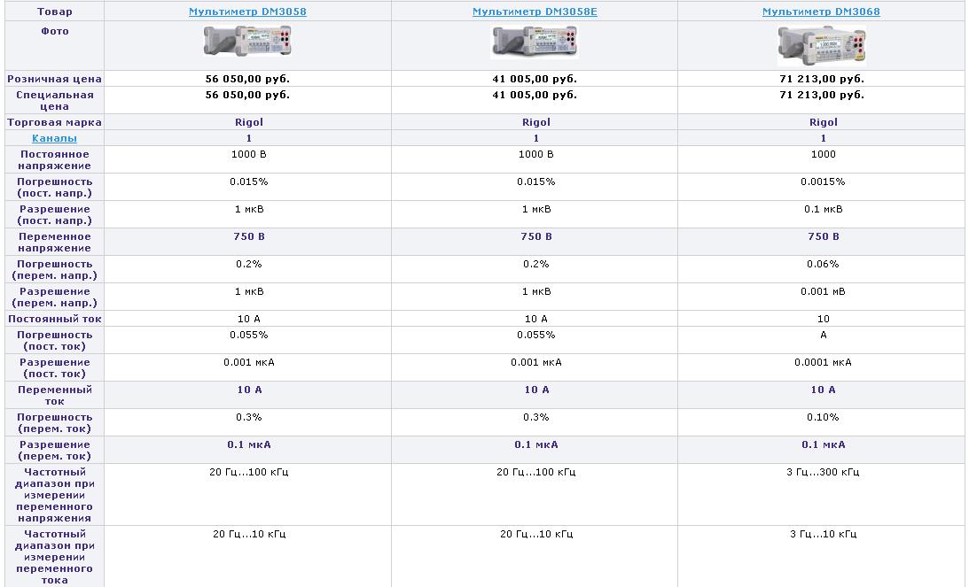This screenshot has width=969, height=587.
Task: Click the 0.1 мкВ resolution value
Action: click(x=823, y=209)
